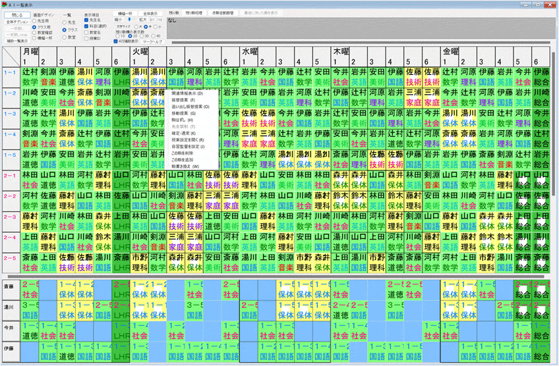The height and width of the screenshot is (366, 559).
Task: Click the 拡大 zoom-in button
Action: (142, 20)
